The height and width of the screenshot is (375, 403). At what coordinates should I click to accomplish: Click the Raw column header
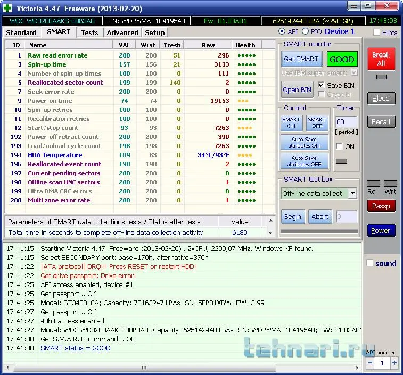208,45
